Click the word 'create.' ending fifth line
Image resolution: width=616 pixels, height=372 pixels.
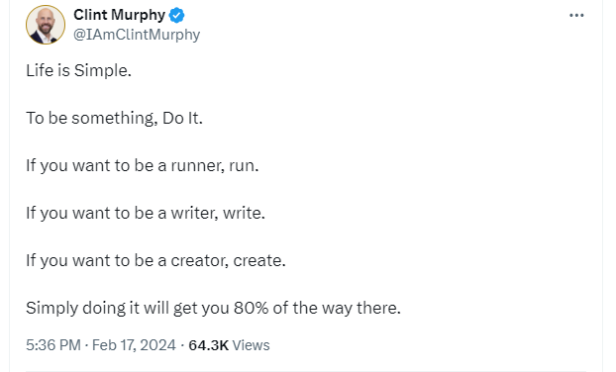[259, 260]
